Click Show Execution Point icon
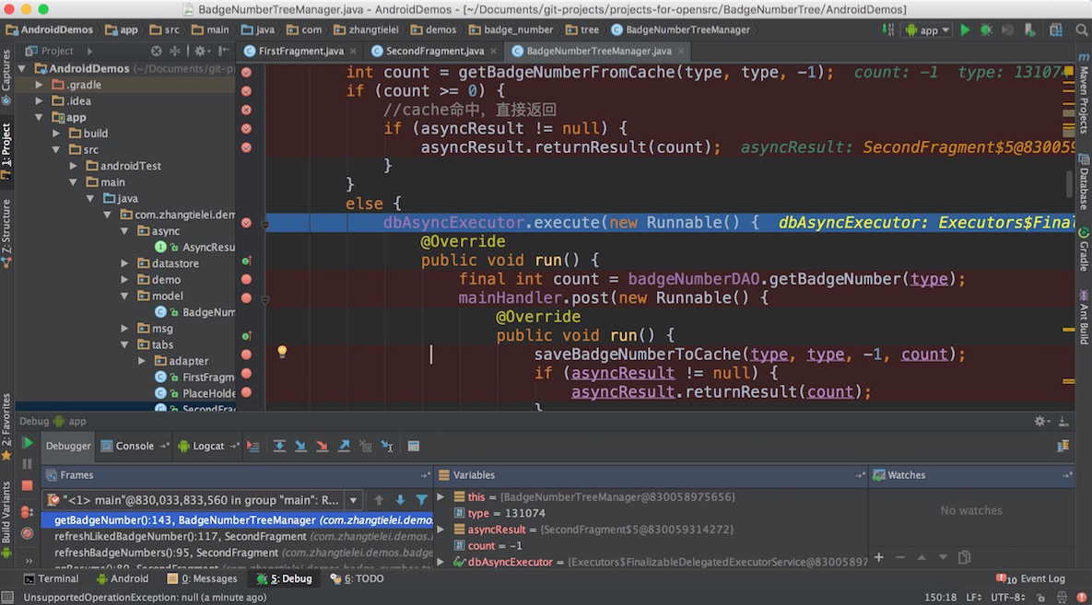 252,447
